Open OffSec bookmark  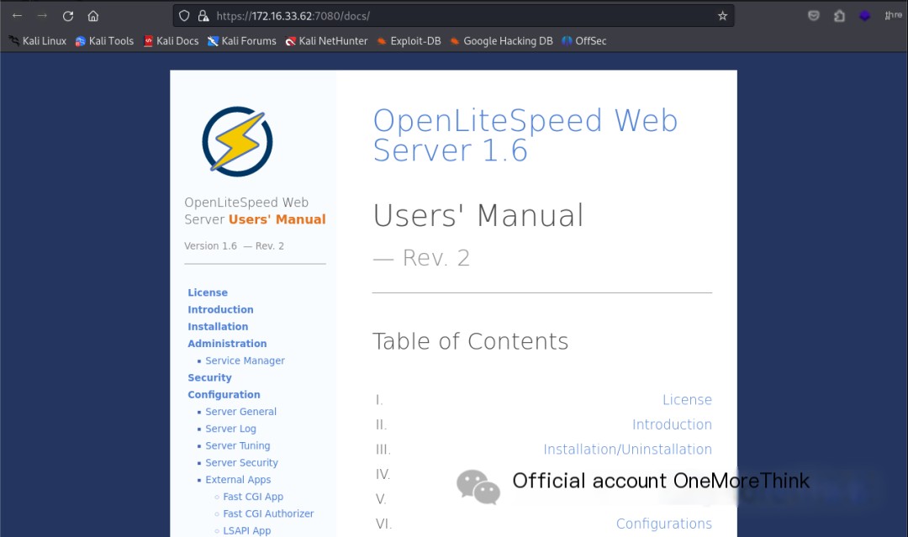(584, 41)
